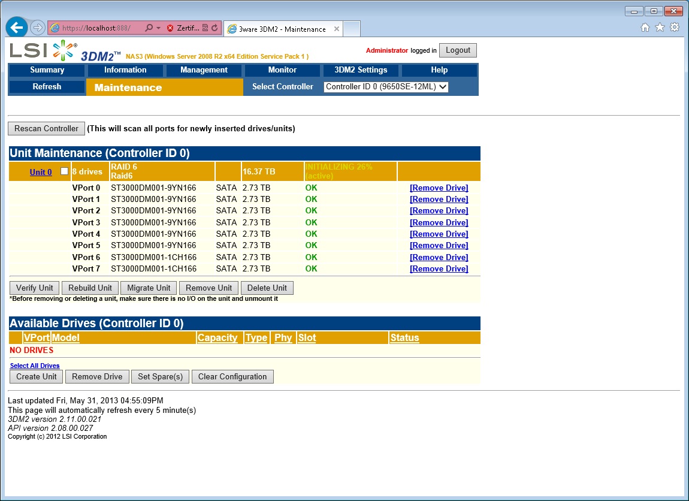Open Favorites with the star icon
689x501 pixels.
(660, 28)
